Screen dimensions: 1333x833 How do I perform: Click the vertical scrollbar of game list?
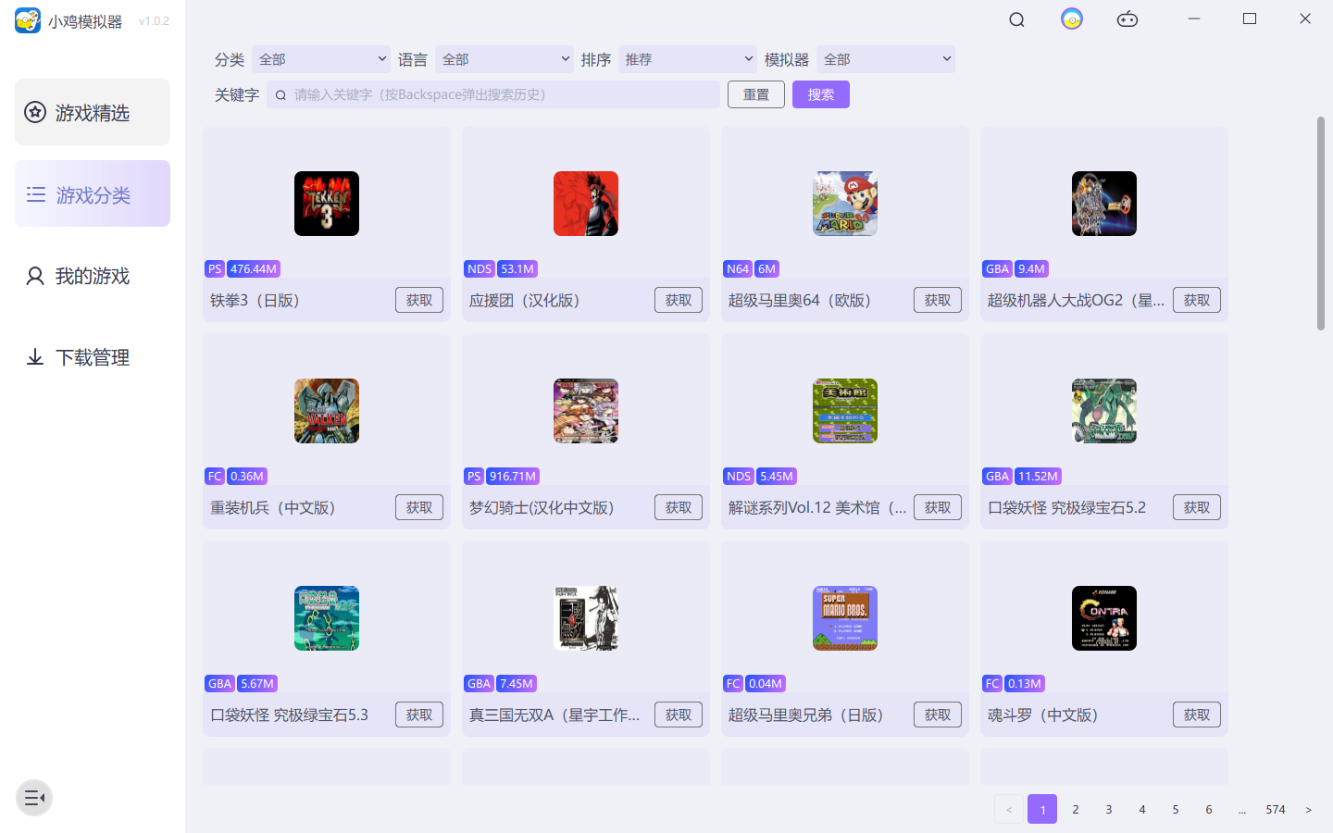pyautogui.click(x=1321, y=224)
